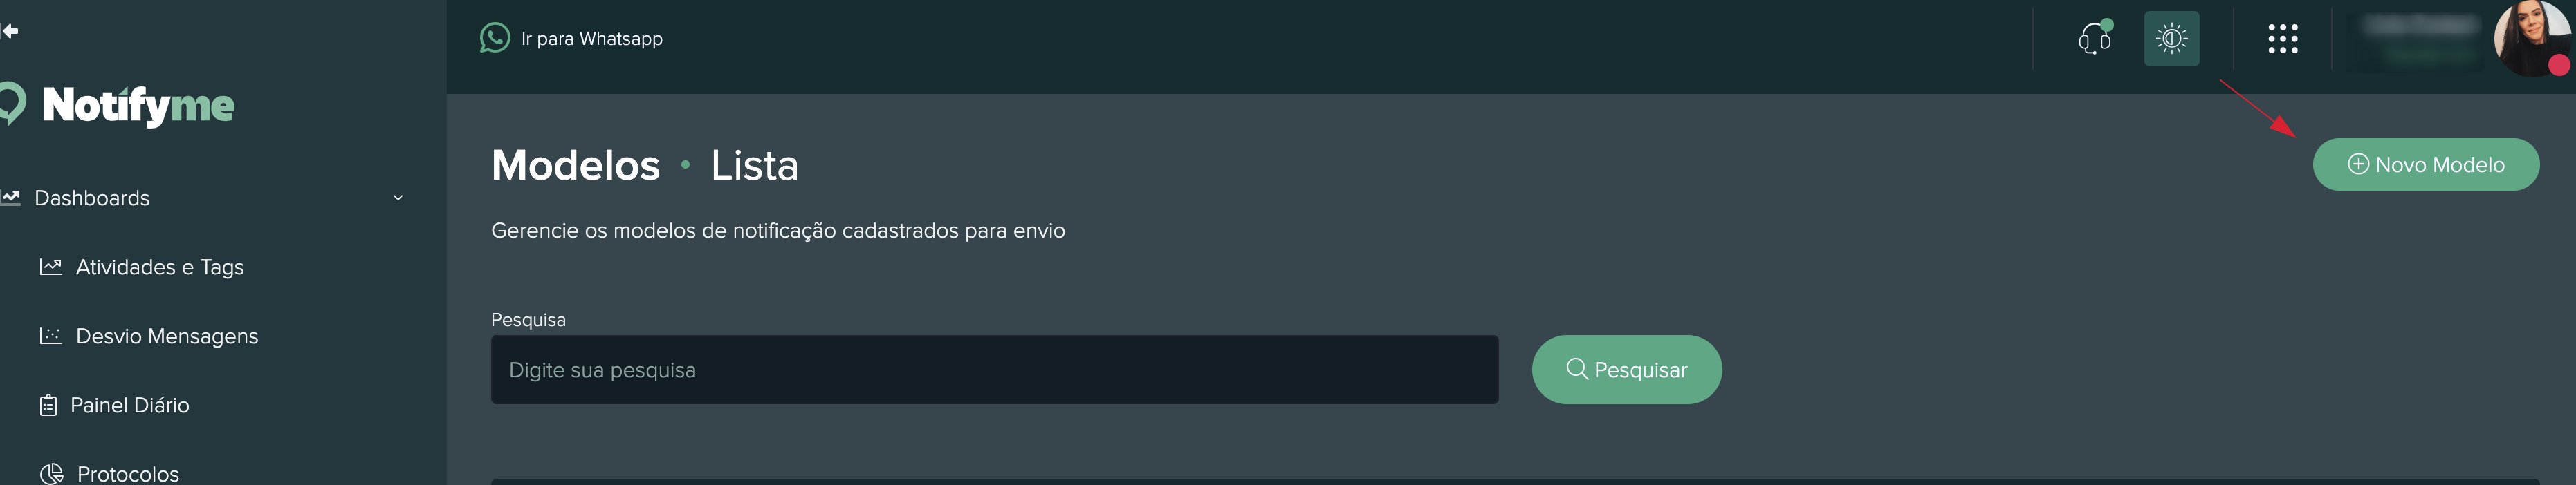
Task: Click the Modelos breadcrumb title
Action: tap(575, 164)
